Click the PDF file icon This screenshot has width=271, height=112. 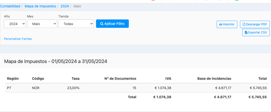pyautogui.click(x=244, y=24)
